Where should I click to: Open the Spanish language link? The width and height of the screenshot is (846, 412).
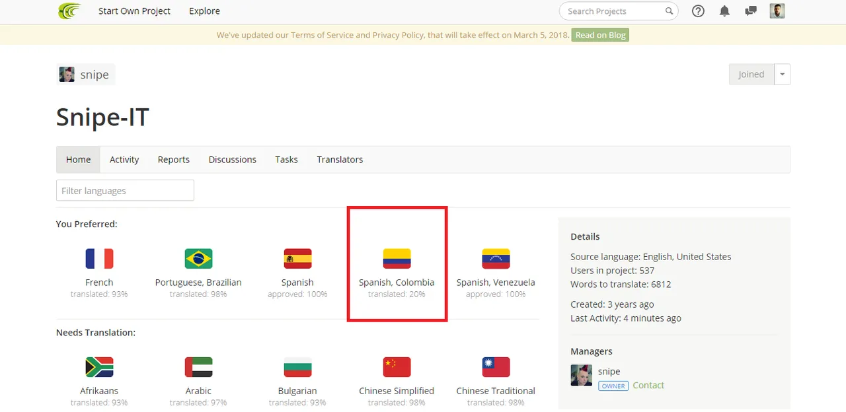tap(297, 283)
